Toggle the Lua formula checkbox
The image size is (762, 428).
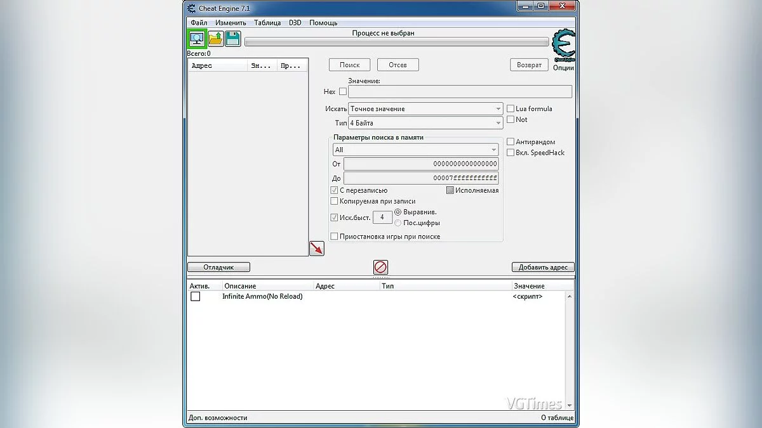click(511, 108)
